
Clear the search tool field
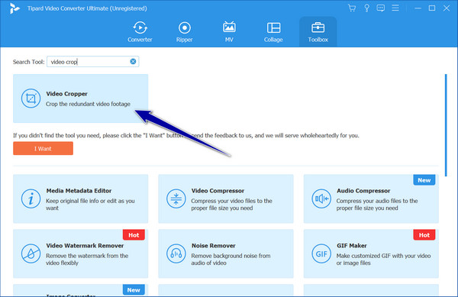[133, 61]
